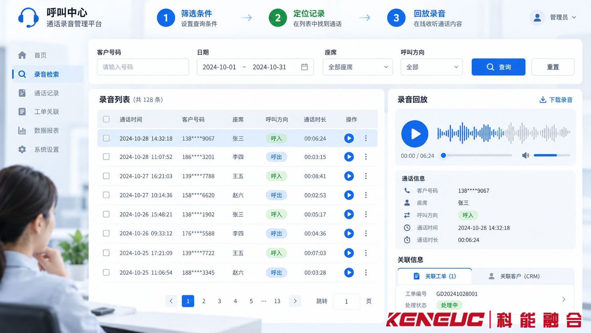Adjust the volume slider

552,155
